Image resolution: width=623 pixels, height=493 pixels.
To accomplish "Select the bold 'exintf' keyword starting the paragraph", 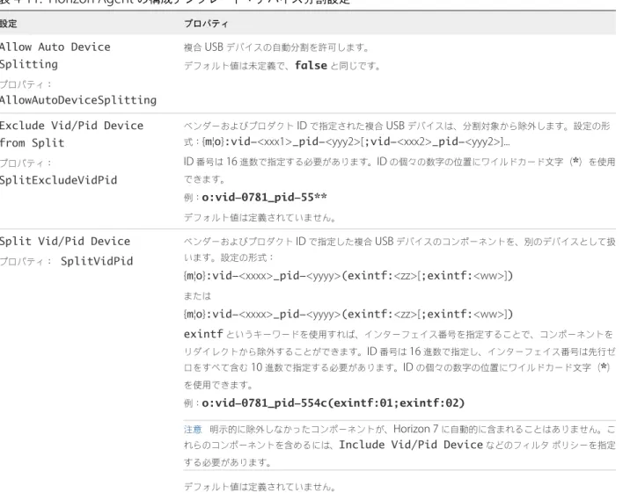I will pyautogui.click(x=203, y=334).
